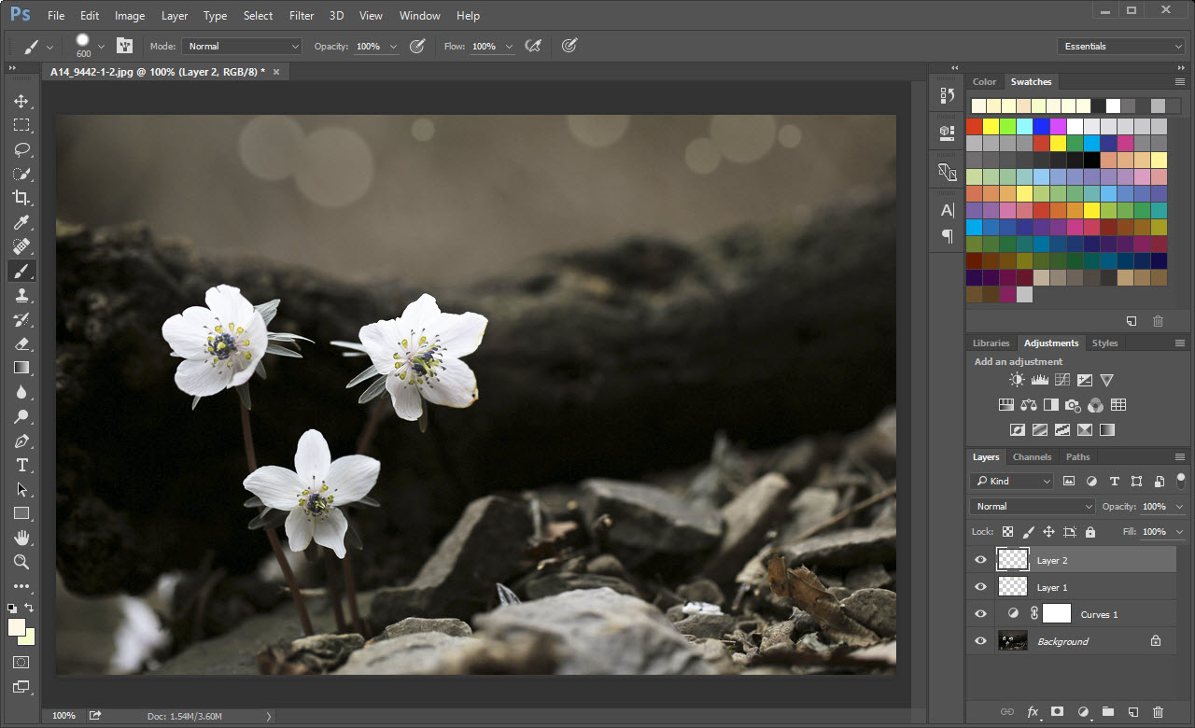Image resolution: width=1195 pixels, height=728 pixels.
Task: Hide the Background layer
Action: [980, 641]
